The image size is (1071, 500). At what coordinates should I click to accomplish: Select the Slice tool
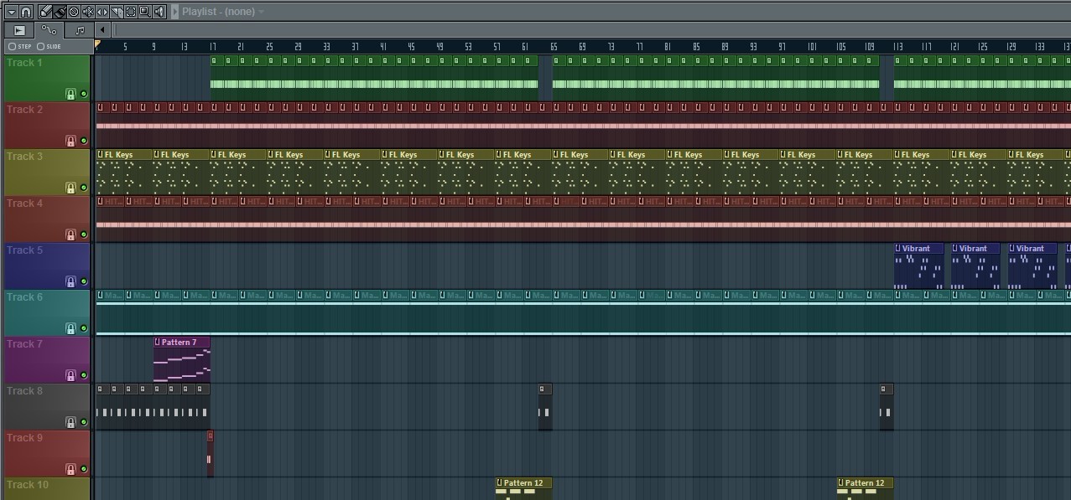pos(117,12)
